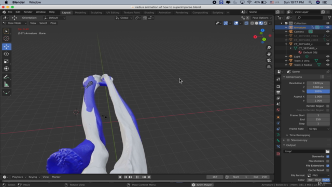Pick the Annotate tool
The width and height of the screenshot is (332, 187).
click(6, 77)
